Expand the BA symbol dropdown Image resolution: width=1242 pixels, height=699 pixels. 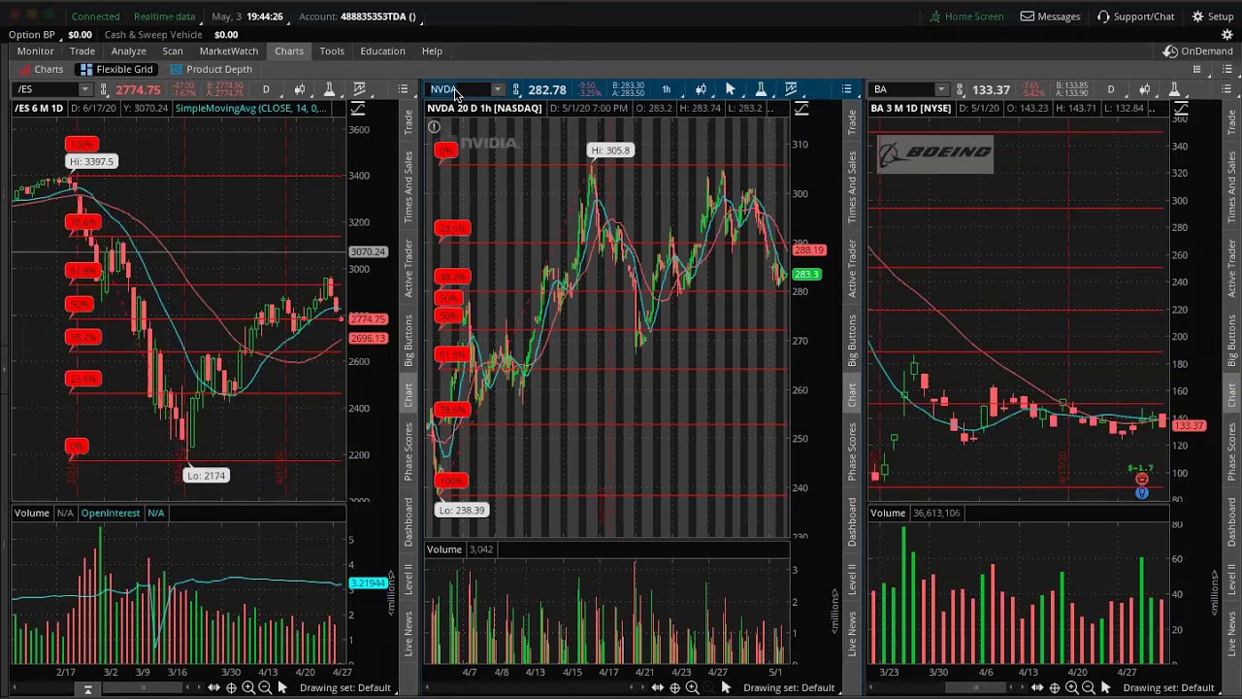point(941,89)
